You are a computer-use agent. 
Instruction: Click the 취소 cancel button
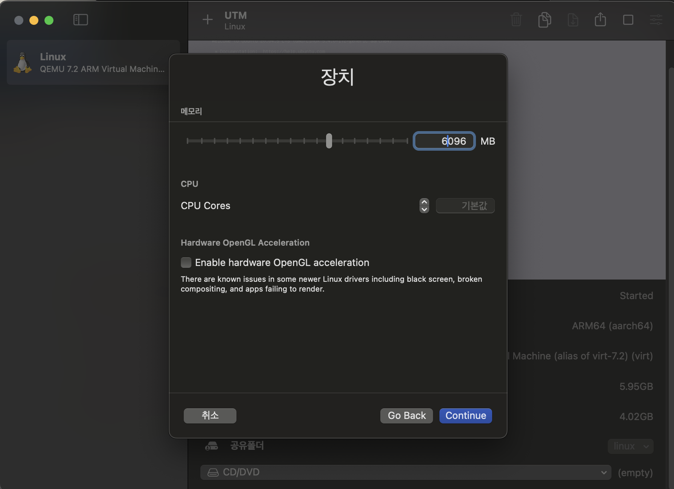pos(210,416)
